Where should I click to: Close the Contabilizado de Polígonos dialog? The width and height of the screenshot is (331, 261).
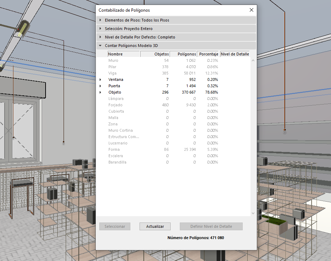[x=252, y=10]
